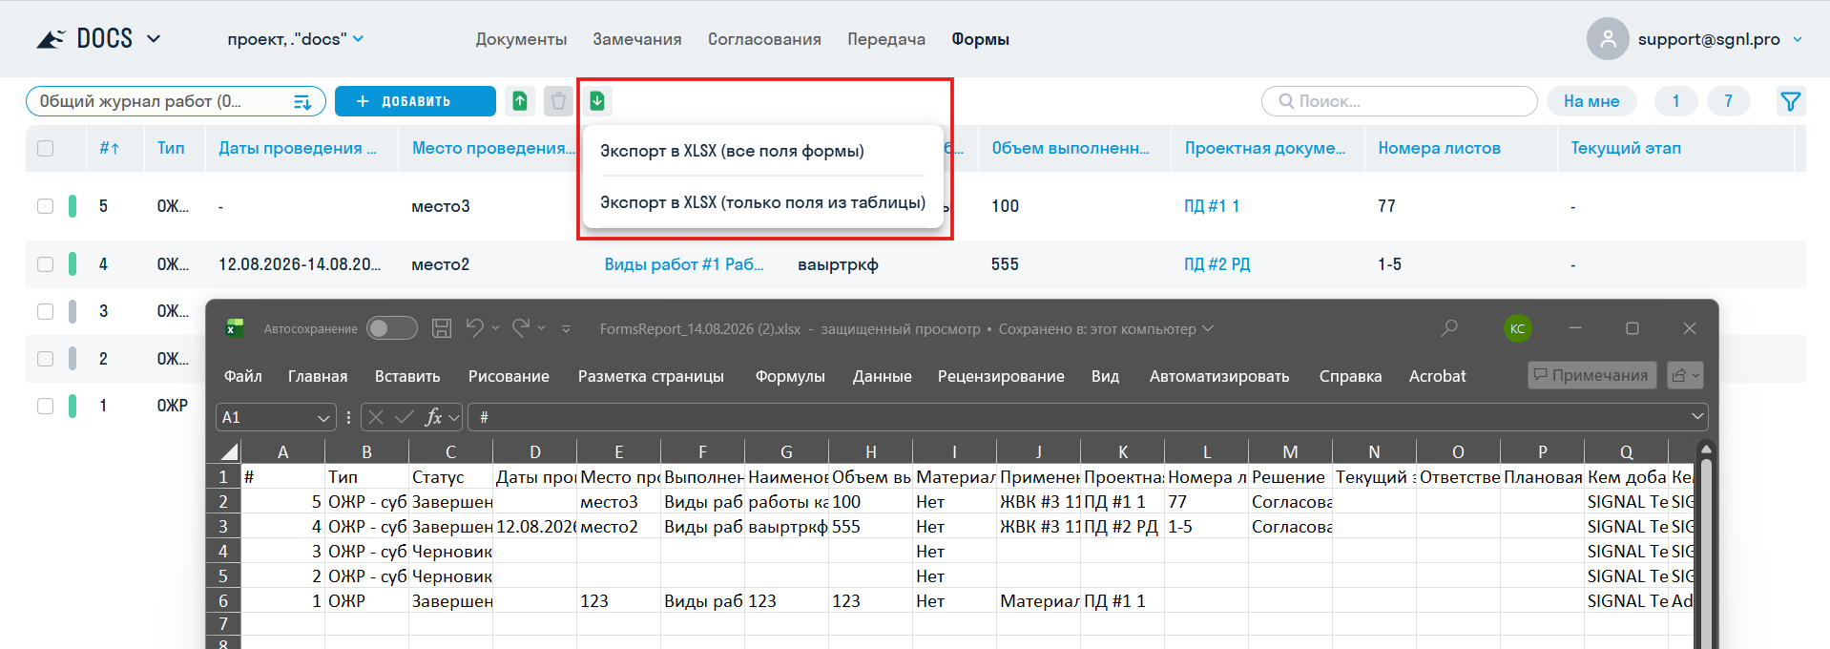Select Excel row header 3
1830x649 pixels.
223,526
